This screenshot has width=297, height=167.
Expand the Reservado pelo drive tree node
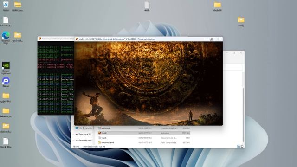(73, 141)
